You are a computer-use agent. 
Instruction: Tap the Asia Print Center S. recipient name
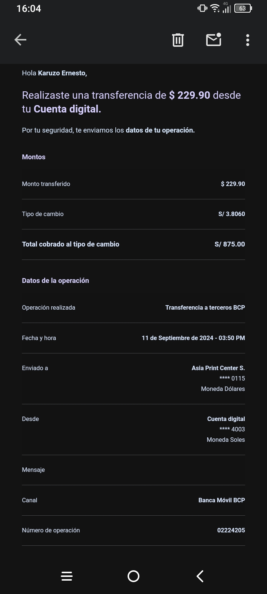point(218,368)
